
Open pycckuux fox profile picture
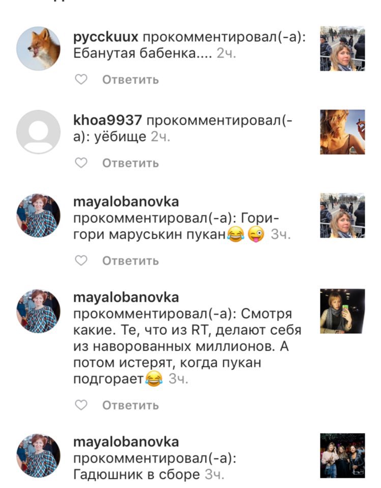(x=38, y=48)
